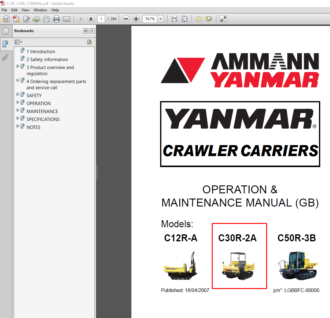
Task: Click the C50R-3B crawler carrier image
Action: (x=298, y=265)
